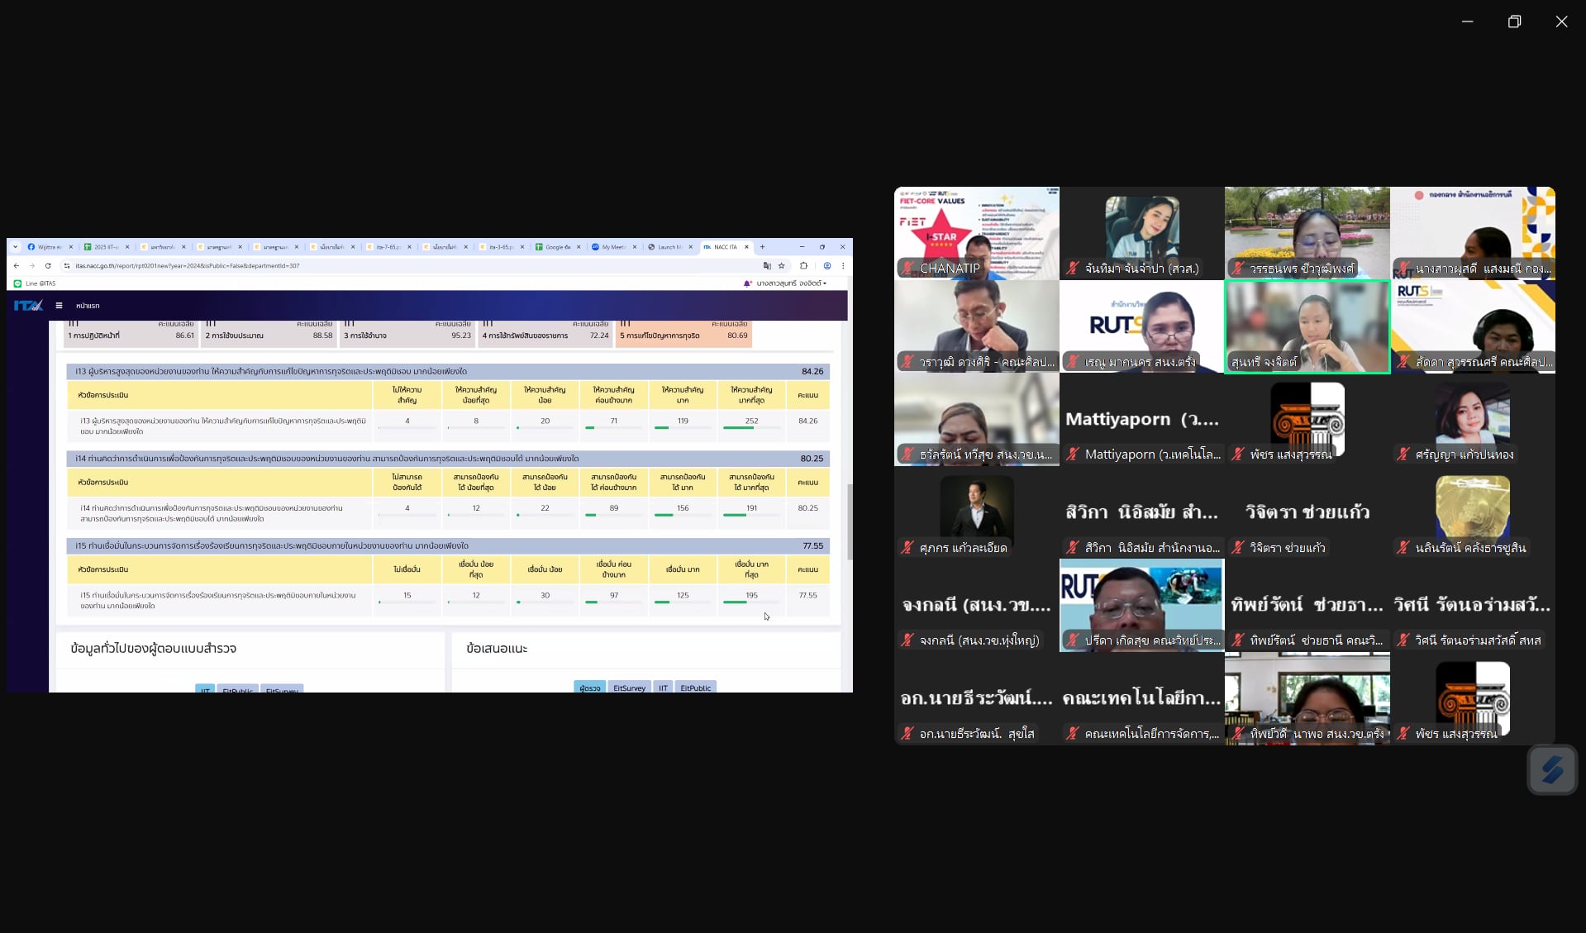Select EitSurvey tab under ข้อเสนอแนะ
This screenshot has height=933, width=1586.
(629, 688)
